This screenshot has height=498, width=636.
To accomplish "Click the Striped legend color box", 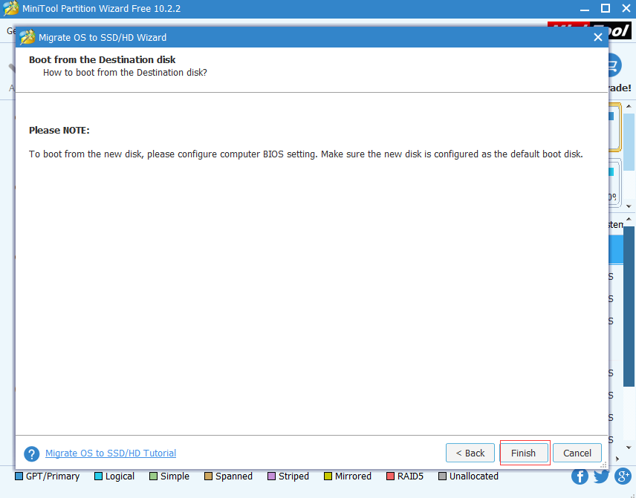I will [x=272, y=476].
